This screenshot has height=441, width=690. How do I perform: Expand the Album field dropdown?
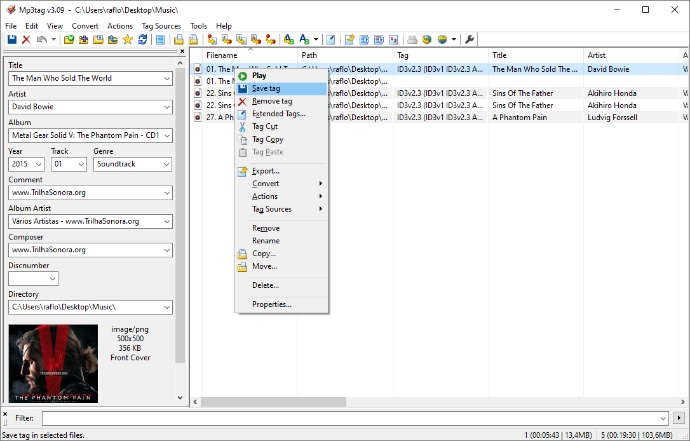[166, 135]
